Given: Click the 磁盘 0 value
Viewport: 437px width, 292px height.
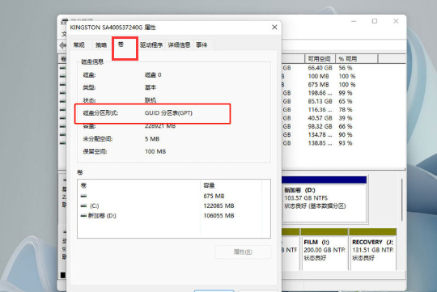Looking at the screenshot, I should 153,75.
